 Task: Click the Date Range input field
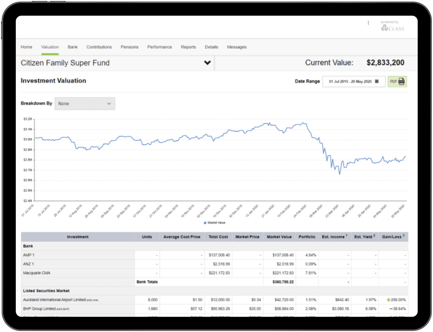(x=354, y=81)
